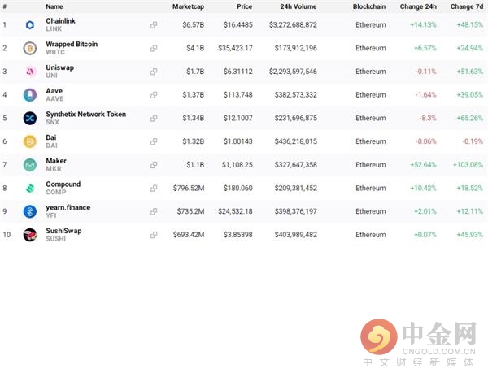Copy address icon in Dai row

pos(154,141)
